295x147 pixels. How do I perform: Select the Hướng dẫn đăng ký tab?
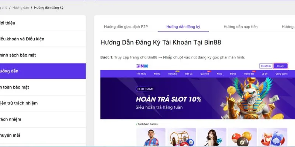click(x=183, y=26)
